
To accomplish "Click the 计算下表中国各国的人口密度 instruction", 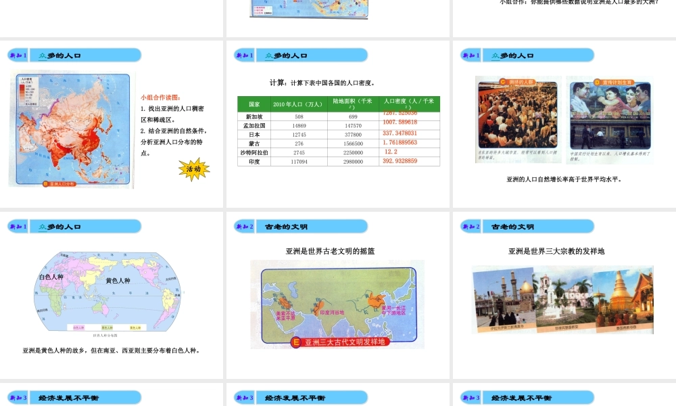I will click(x=322, y=83).
